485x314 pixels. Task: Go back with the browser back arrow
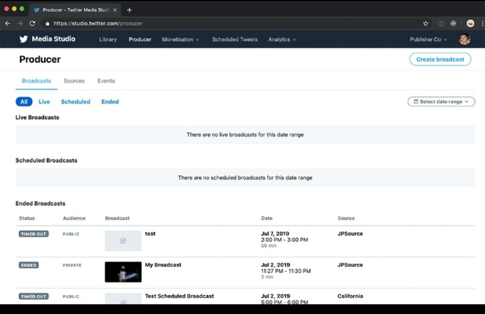point(8,24)
